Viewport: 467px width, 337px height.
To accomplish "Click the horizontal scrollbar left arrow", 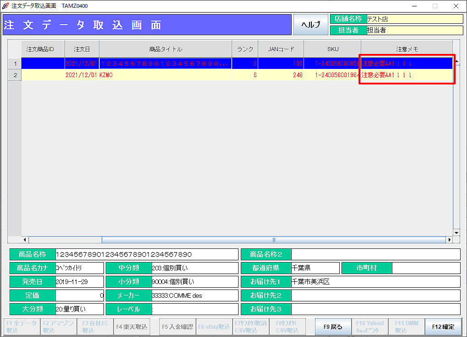I will click(25, 240).
